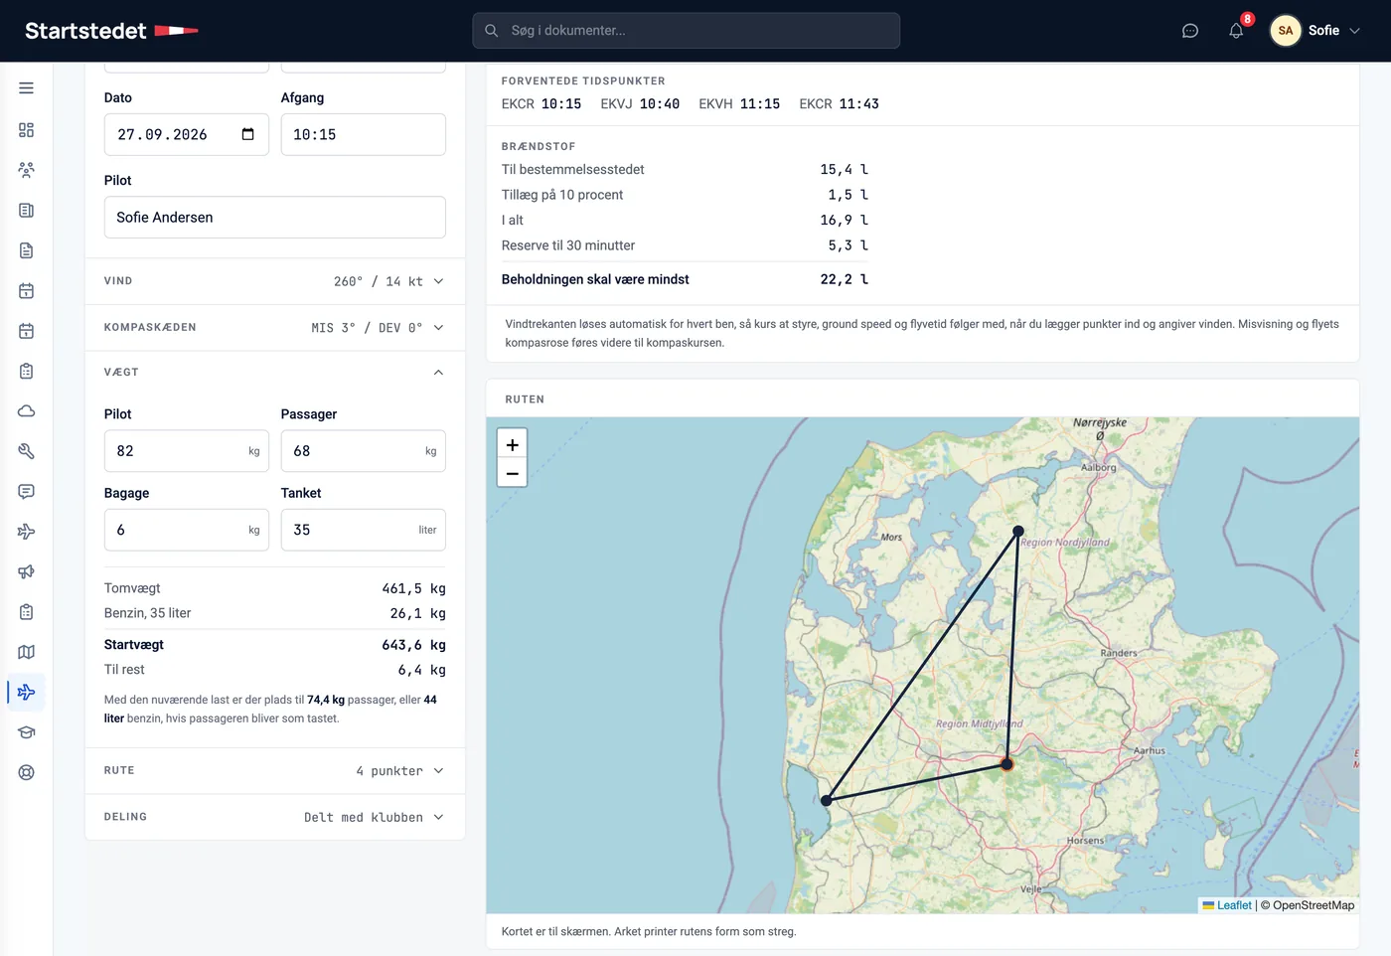Open the megaphone announcements icon in sidebar
1391x956 pixels.
[x=27, y=571]
